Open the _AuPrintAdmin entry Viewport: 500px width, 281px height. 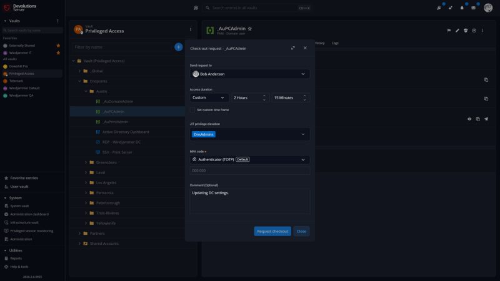115,122
